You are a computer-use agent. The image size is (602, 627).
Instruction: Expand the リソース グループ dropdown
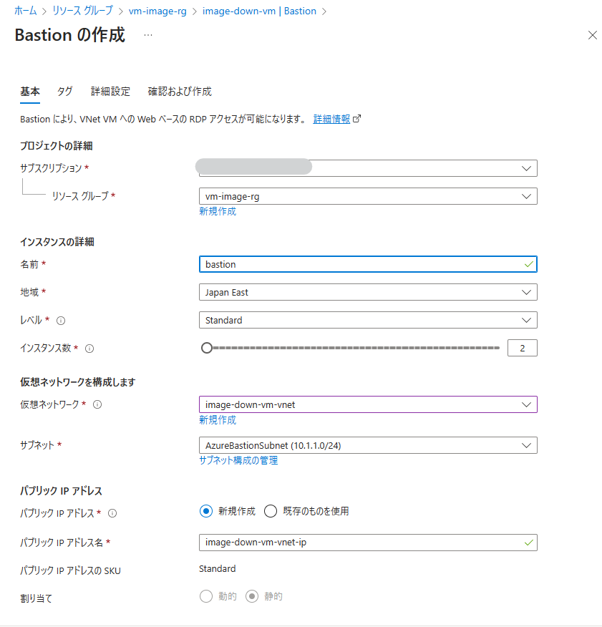(x=367, y=196)
